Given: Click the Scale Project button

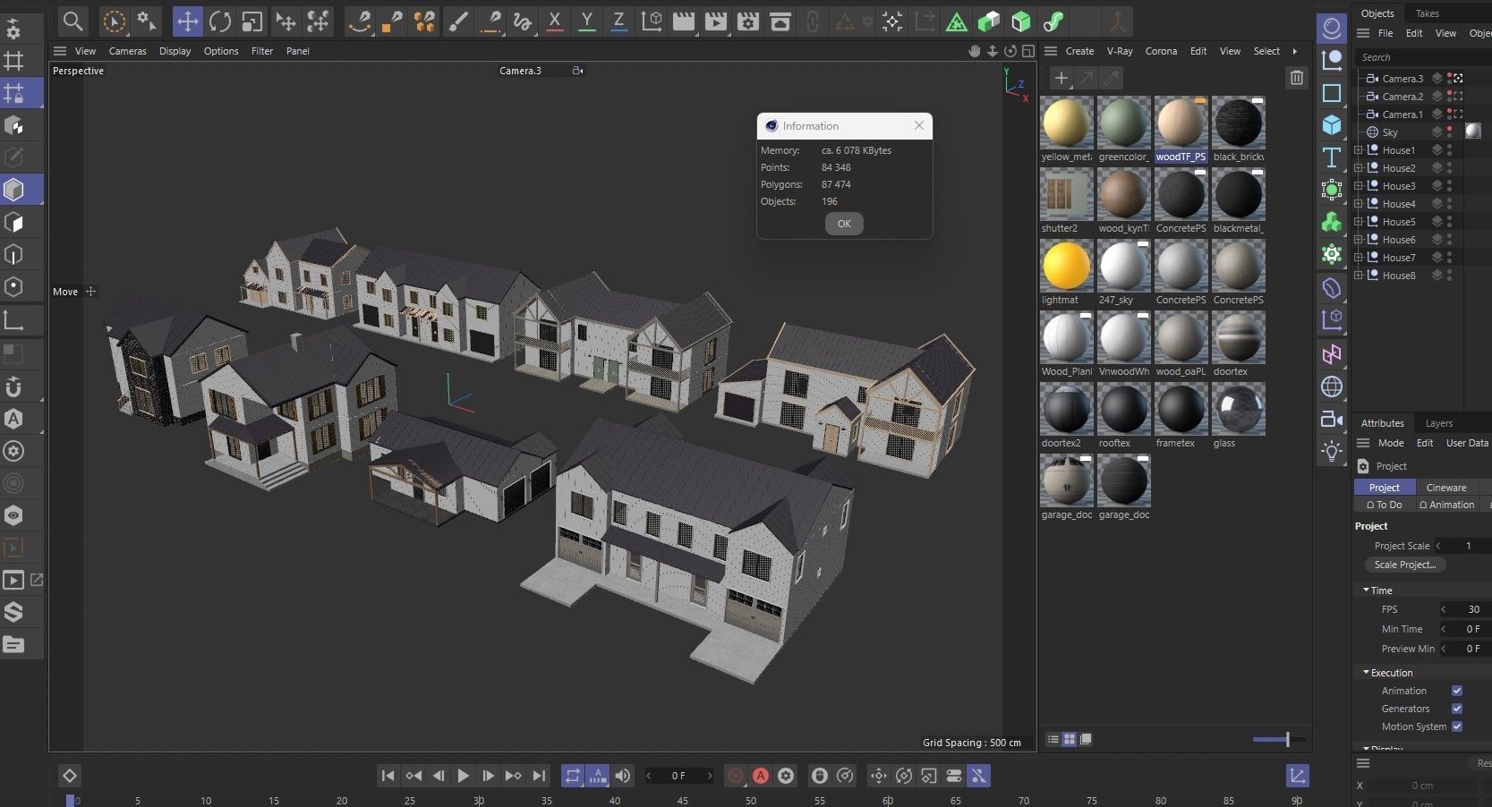Looking at the screenshot, I should 1405,565.
